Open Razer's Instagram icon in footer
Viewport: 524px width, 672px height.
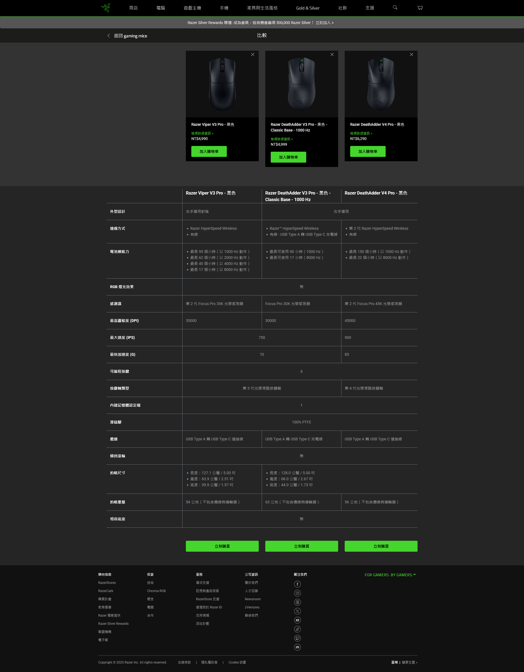coord(297,593)
